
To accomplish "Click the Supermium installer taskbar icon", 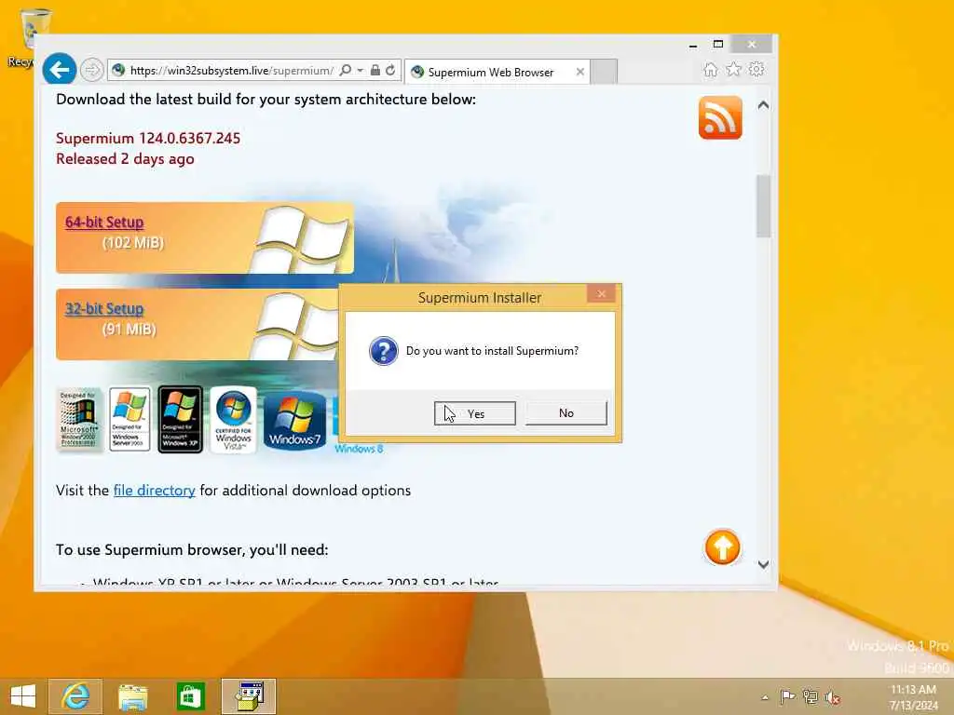I will tap(249, 696).
